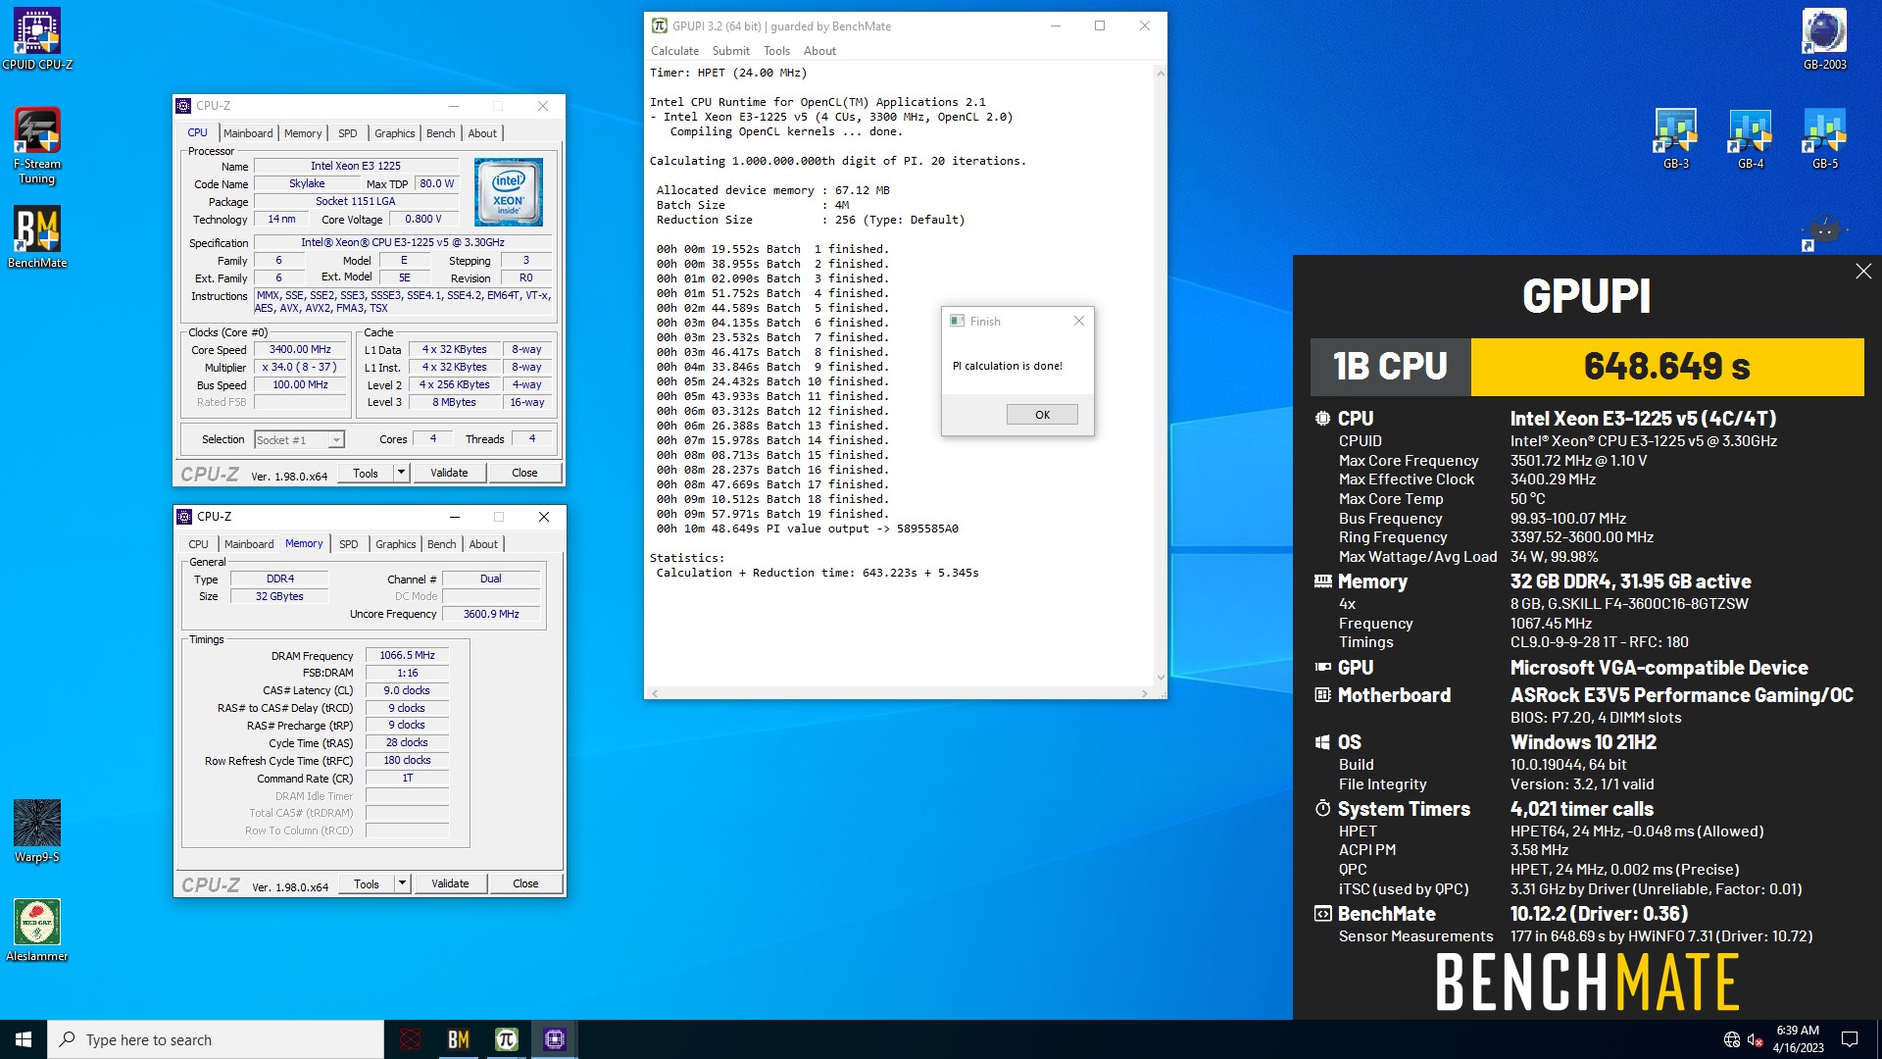Switch to Mainboard tab in lower CPU-Z
This screenshot has height=1059, width=1882.
[x=249, y=544]
